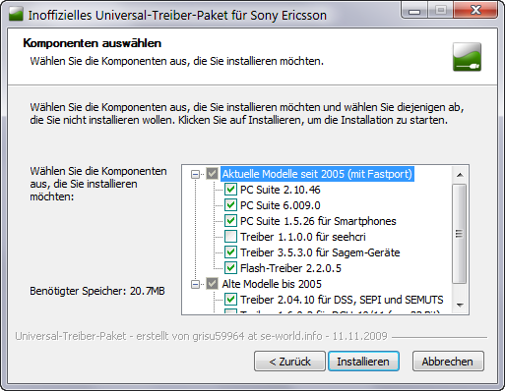Toggle the Aktuelle Modelle seit 2005 group checkbox
The width and height of the screenshot is (505, 391).
click(x=212, y=174)
